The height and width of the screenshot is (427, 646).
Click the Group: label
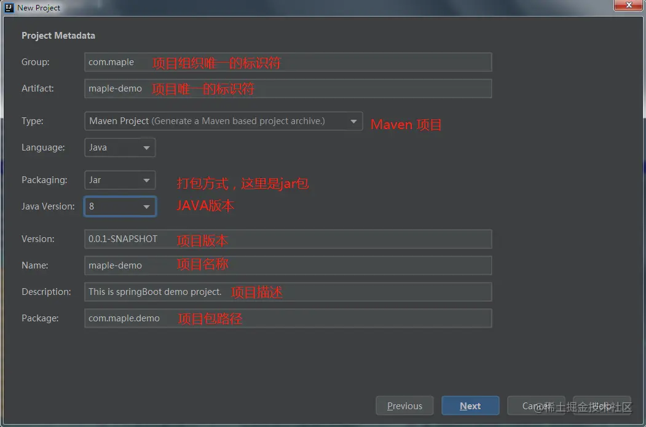click(36, 62)
